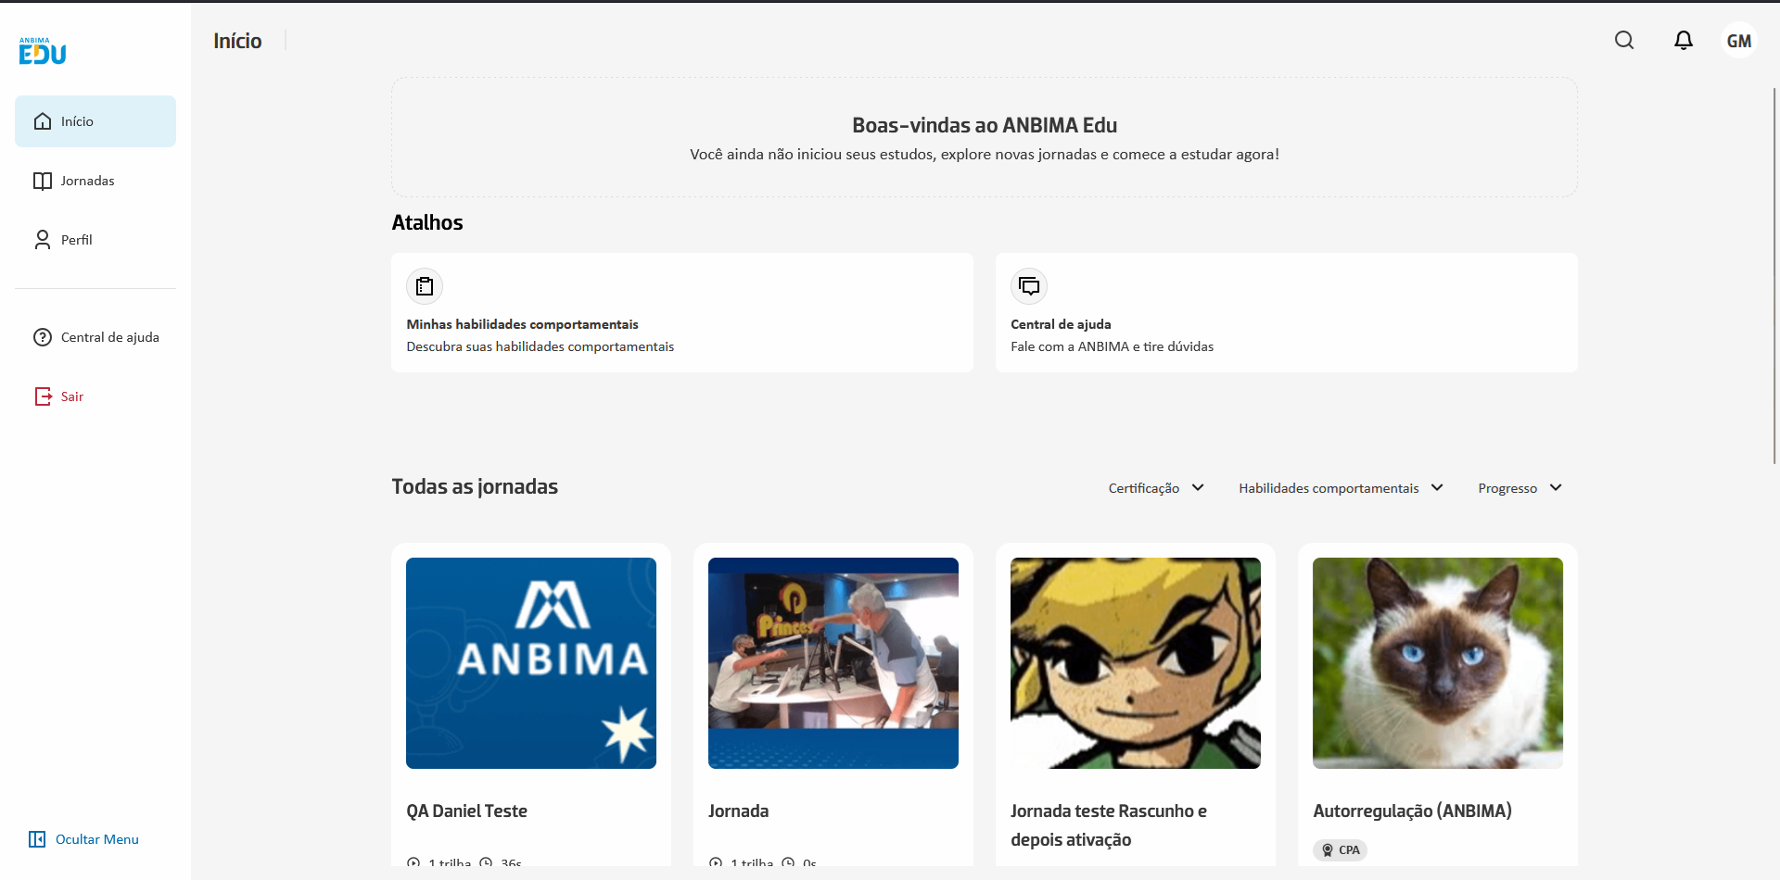
Task: Open the QA Daniel Teste journey thumbnail
Action: point(530,662)
